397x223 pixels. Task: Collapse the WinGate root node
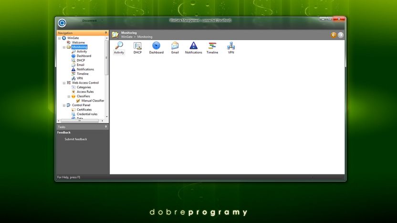click(x=59, y=38)
